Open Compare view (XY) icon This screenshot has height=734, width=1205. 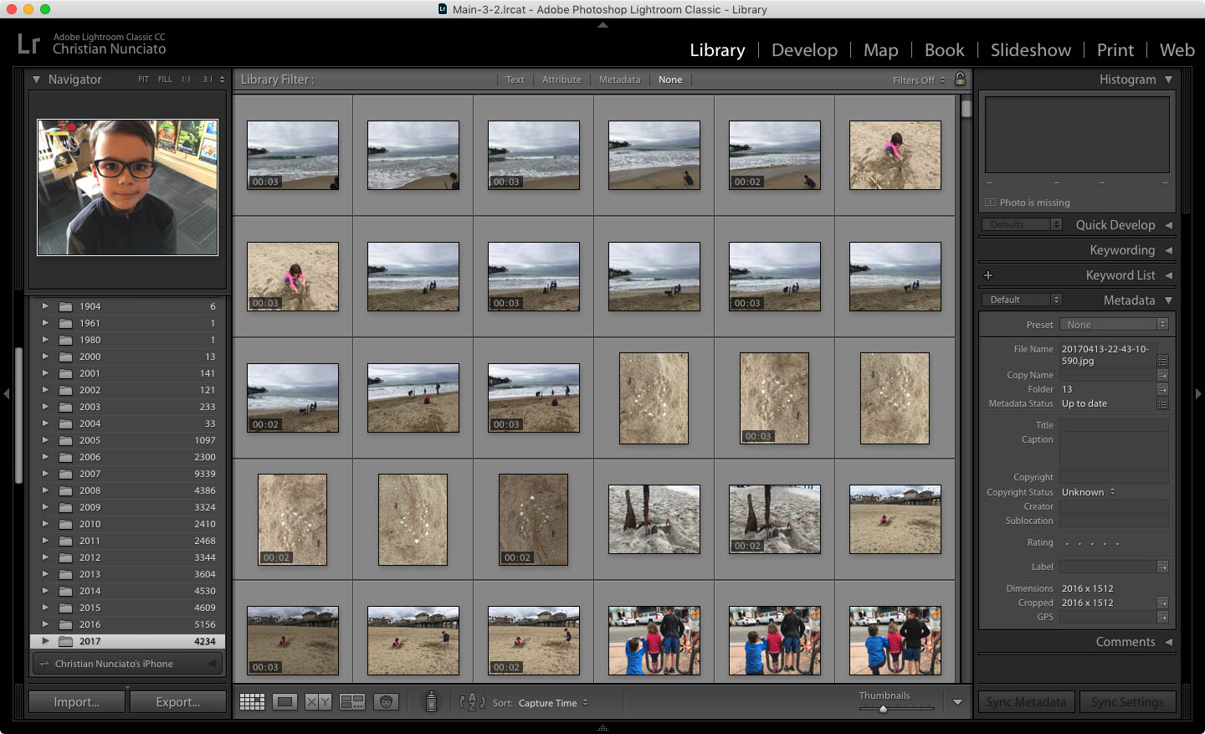click(x=318, y=702)
